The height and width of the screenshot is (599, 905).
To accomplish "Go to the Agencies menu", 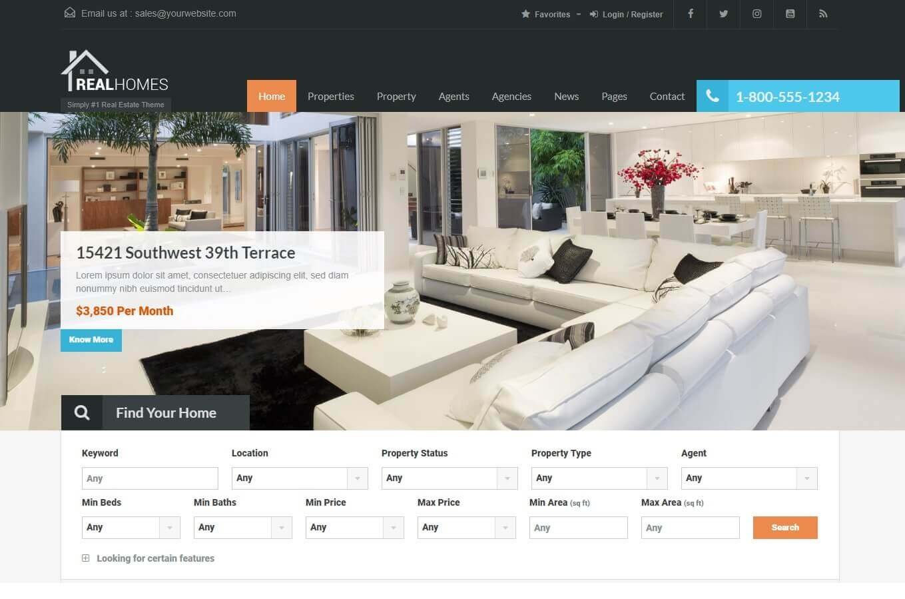I will coord(511,96).
